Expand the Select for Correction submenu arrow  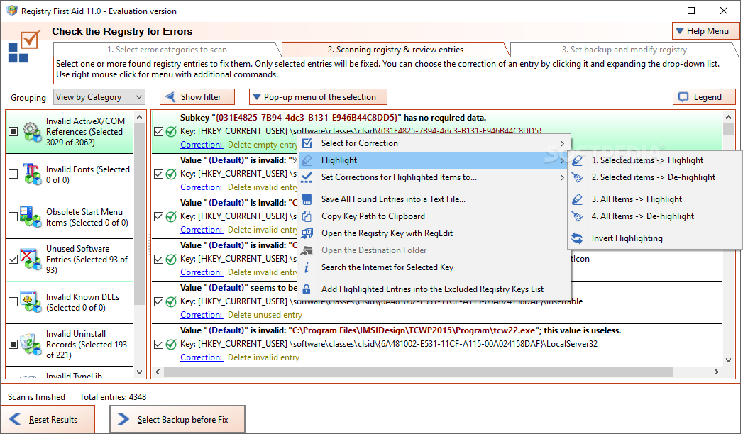coord(563,143)
